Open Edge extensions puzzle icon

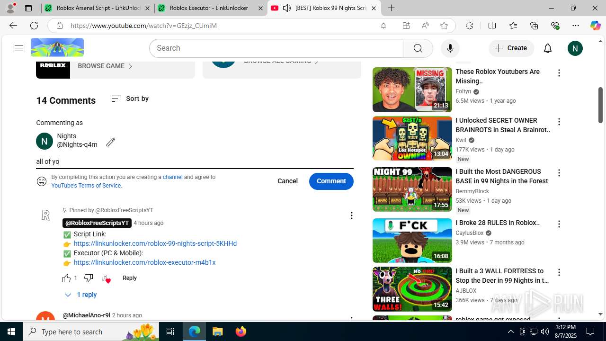[x=469, y=26]
